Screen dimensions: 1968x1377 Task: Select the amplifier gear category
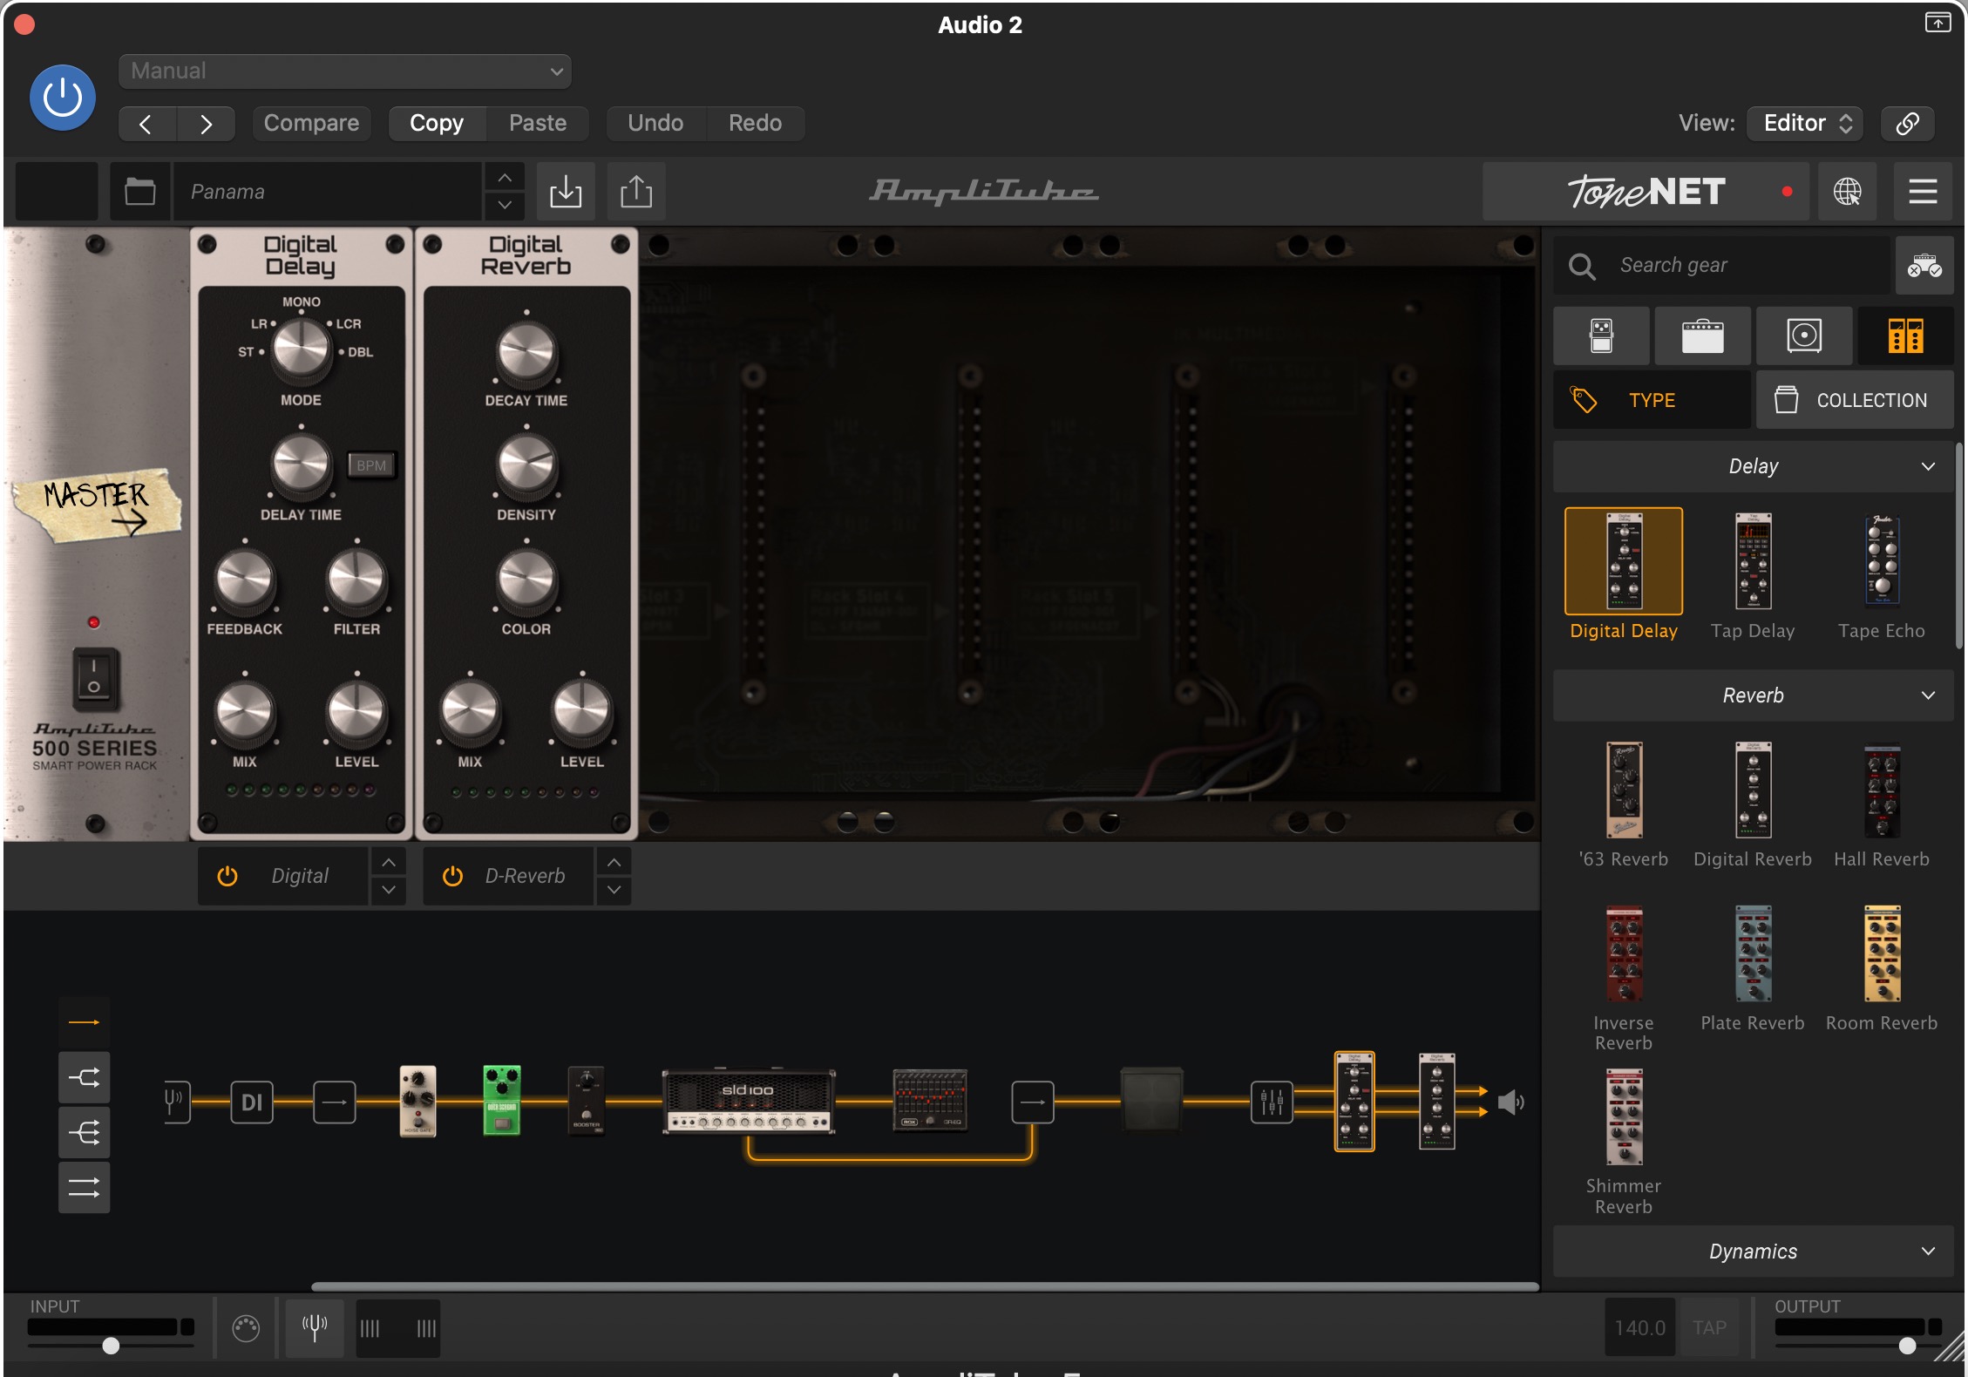point(1702,336)
